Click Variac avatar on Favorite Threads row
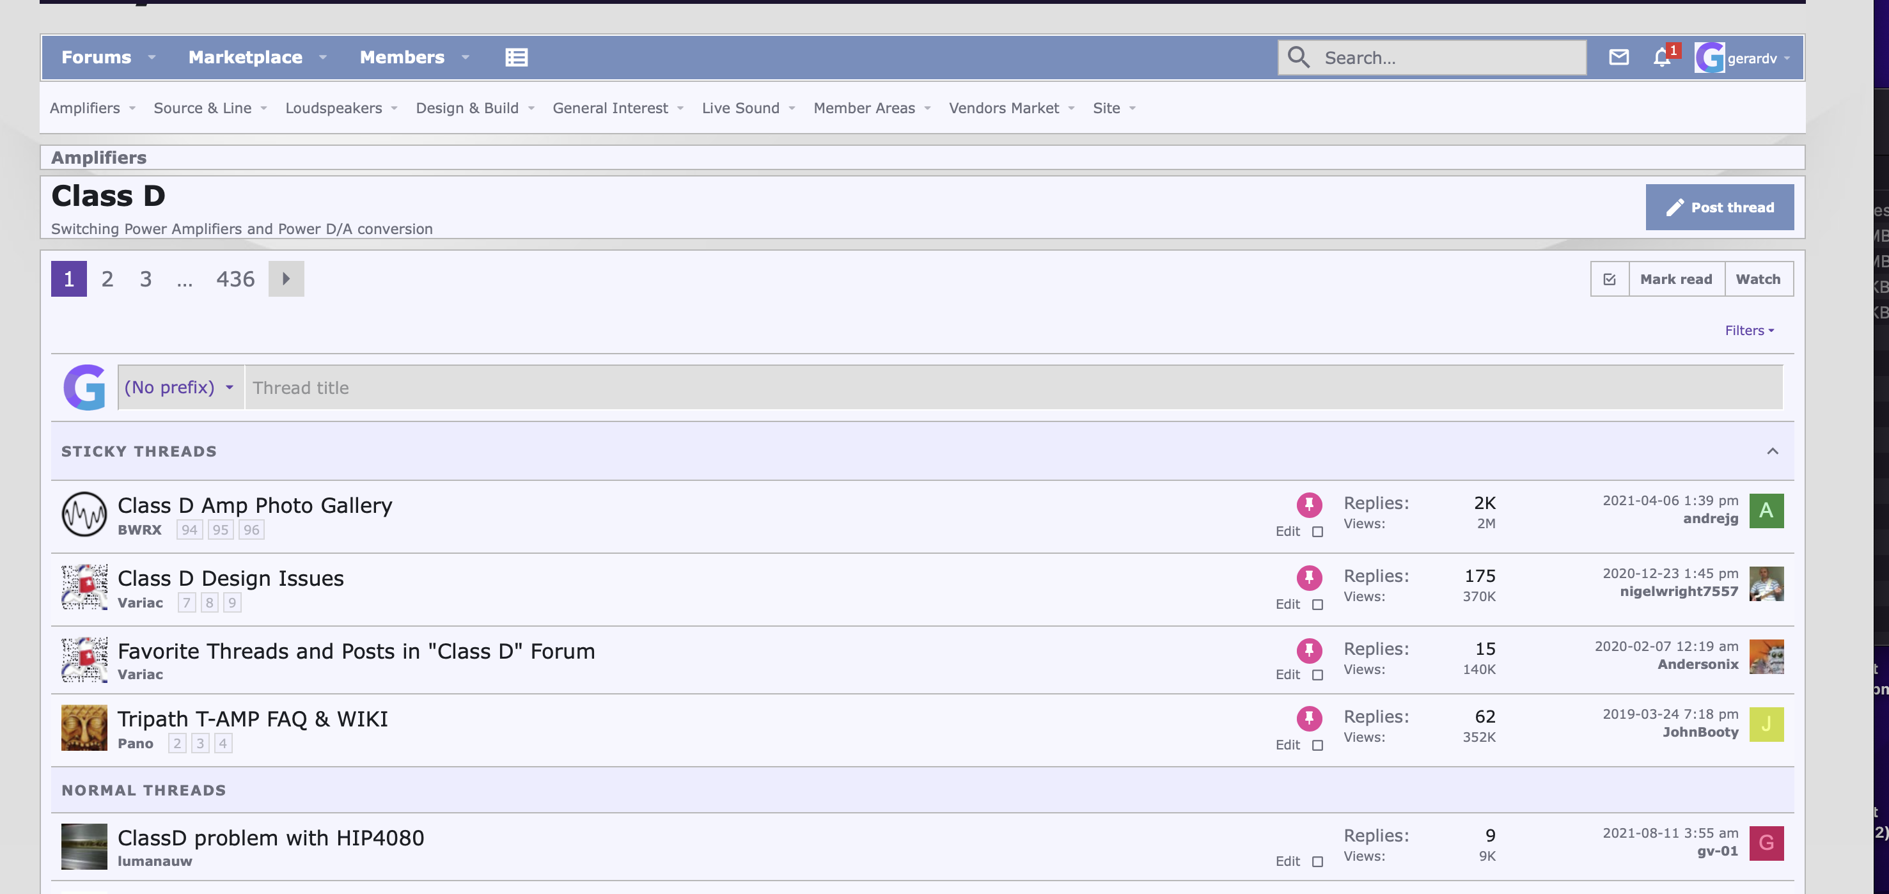Image resolution: width=1889 pixels, height=894 pixels. (84, 659)
